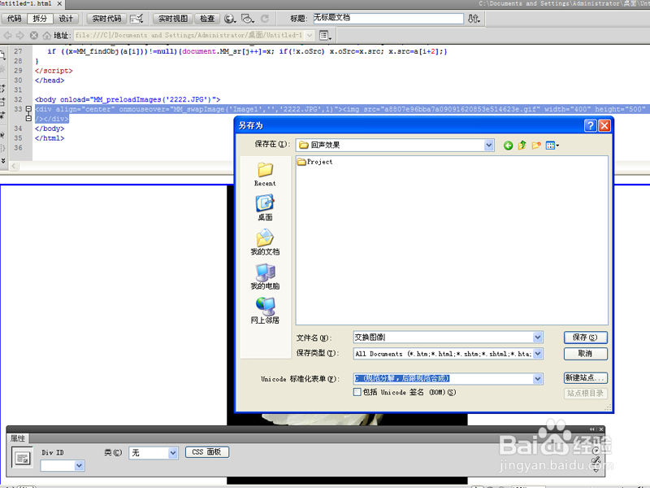Toggle 检查 inspect mode

point(207,19)
